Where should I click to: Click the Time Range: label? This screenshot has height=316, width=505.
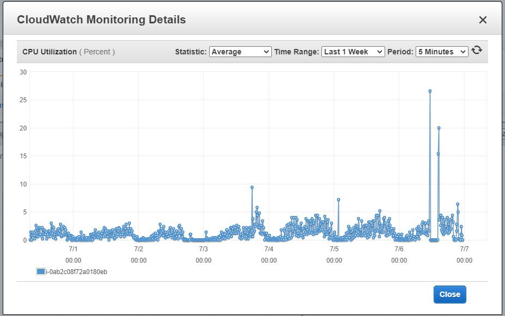tap(296, 52)
